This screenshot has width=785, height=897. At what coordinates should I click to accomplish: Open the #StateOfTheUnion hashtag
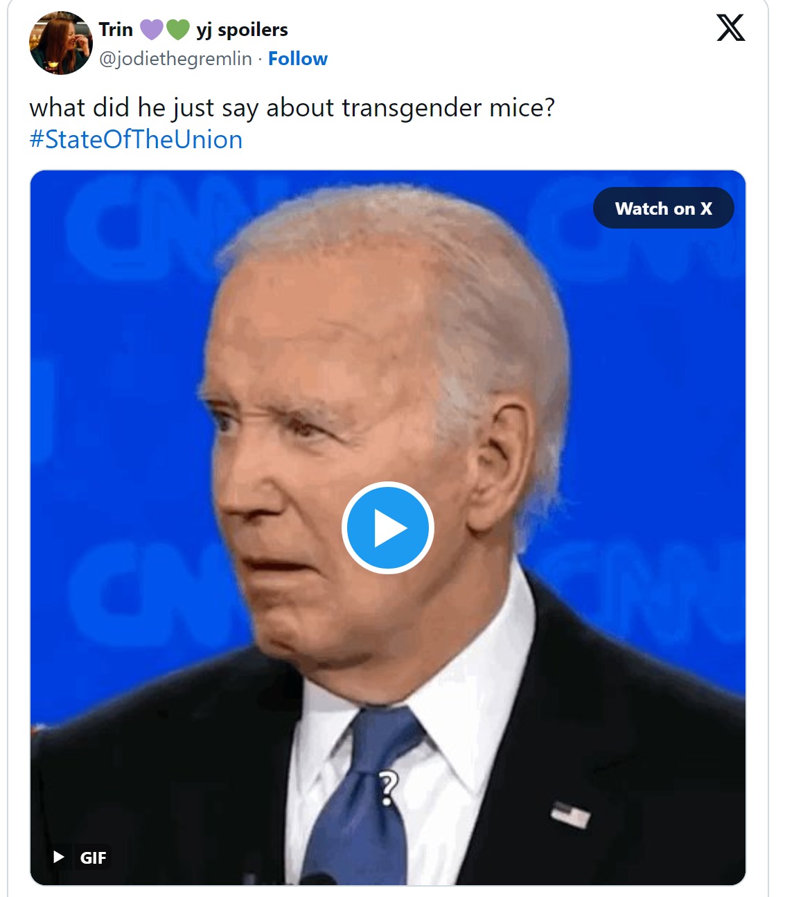coord(136,139)
